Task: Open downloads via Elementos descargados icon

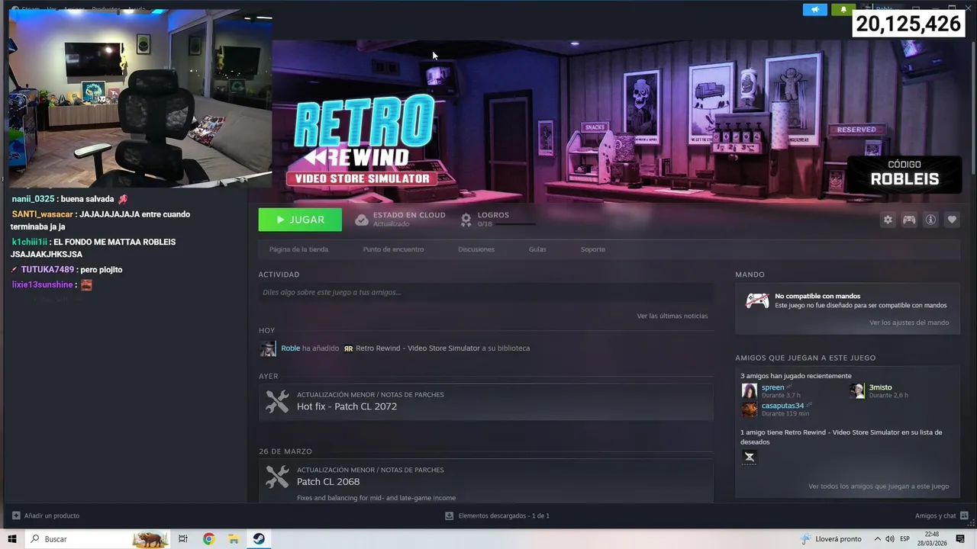Action: point(450,515)
